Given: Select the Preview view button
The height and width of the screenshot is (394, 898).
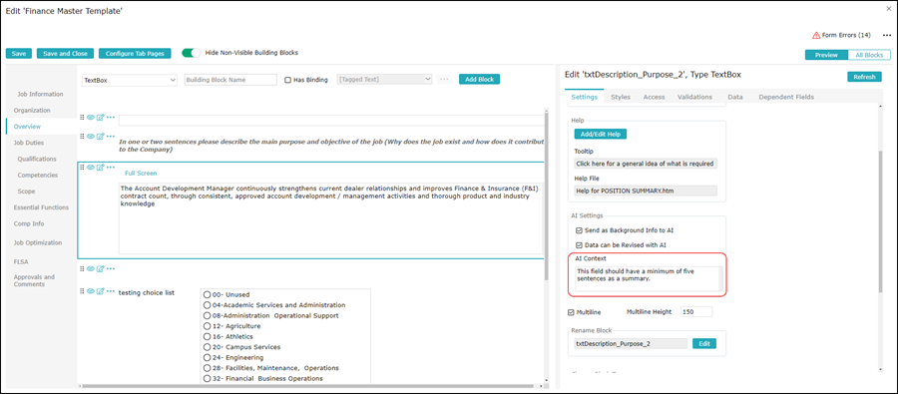Looking at the screenshot, I should (826, 55).
